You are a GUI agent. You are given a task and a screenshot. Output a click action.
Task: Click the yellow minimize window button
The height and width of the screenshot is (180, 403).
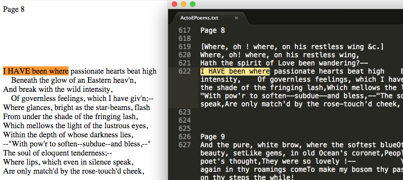coord(184,4)
